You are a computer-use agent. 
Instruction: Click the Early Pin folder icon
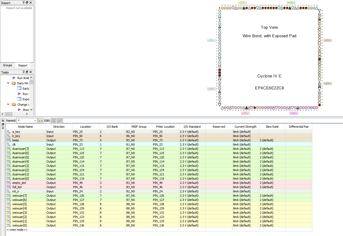[x=14, y=83]
